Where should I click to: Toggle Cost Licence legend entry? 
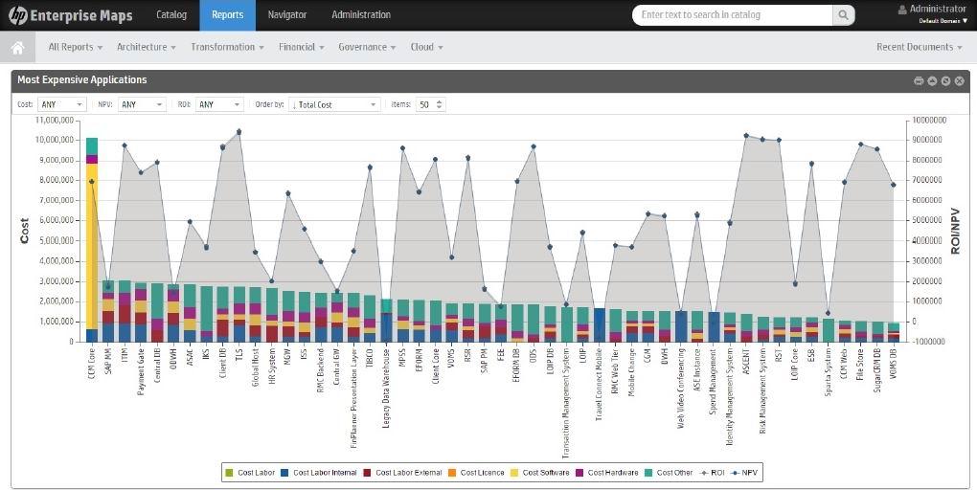[x=476, y=473]
